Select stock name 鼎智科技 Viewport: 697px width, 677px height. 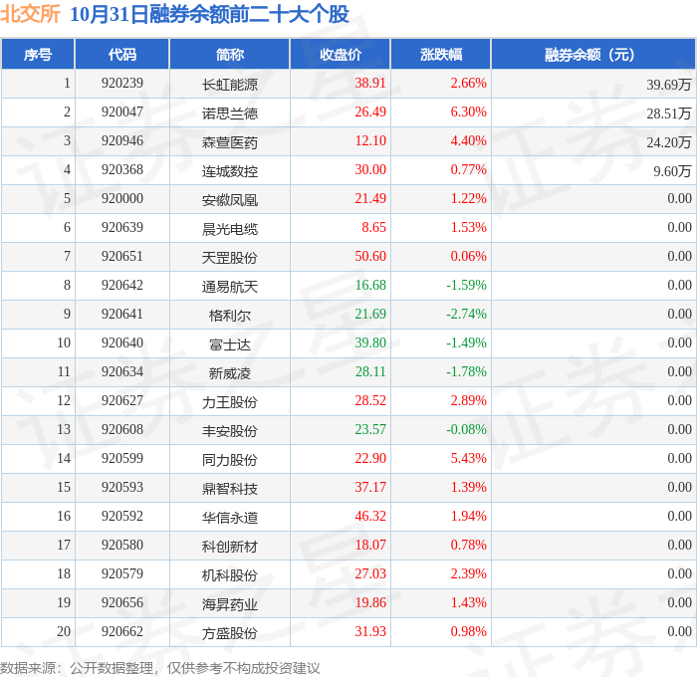(230, 489)
